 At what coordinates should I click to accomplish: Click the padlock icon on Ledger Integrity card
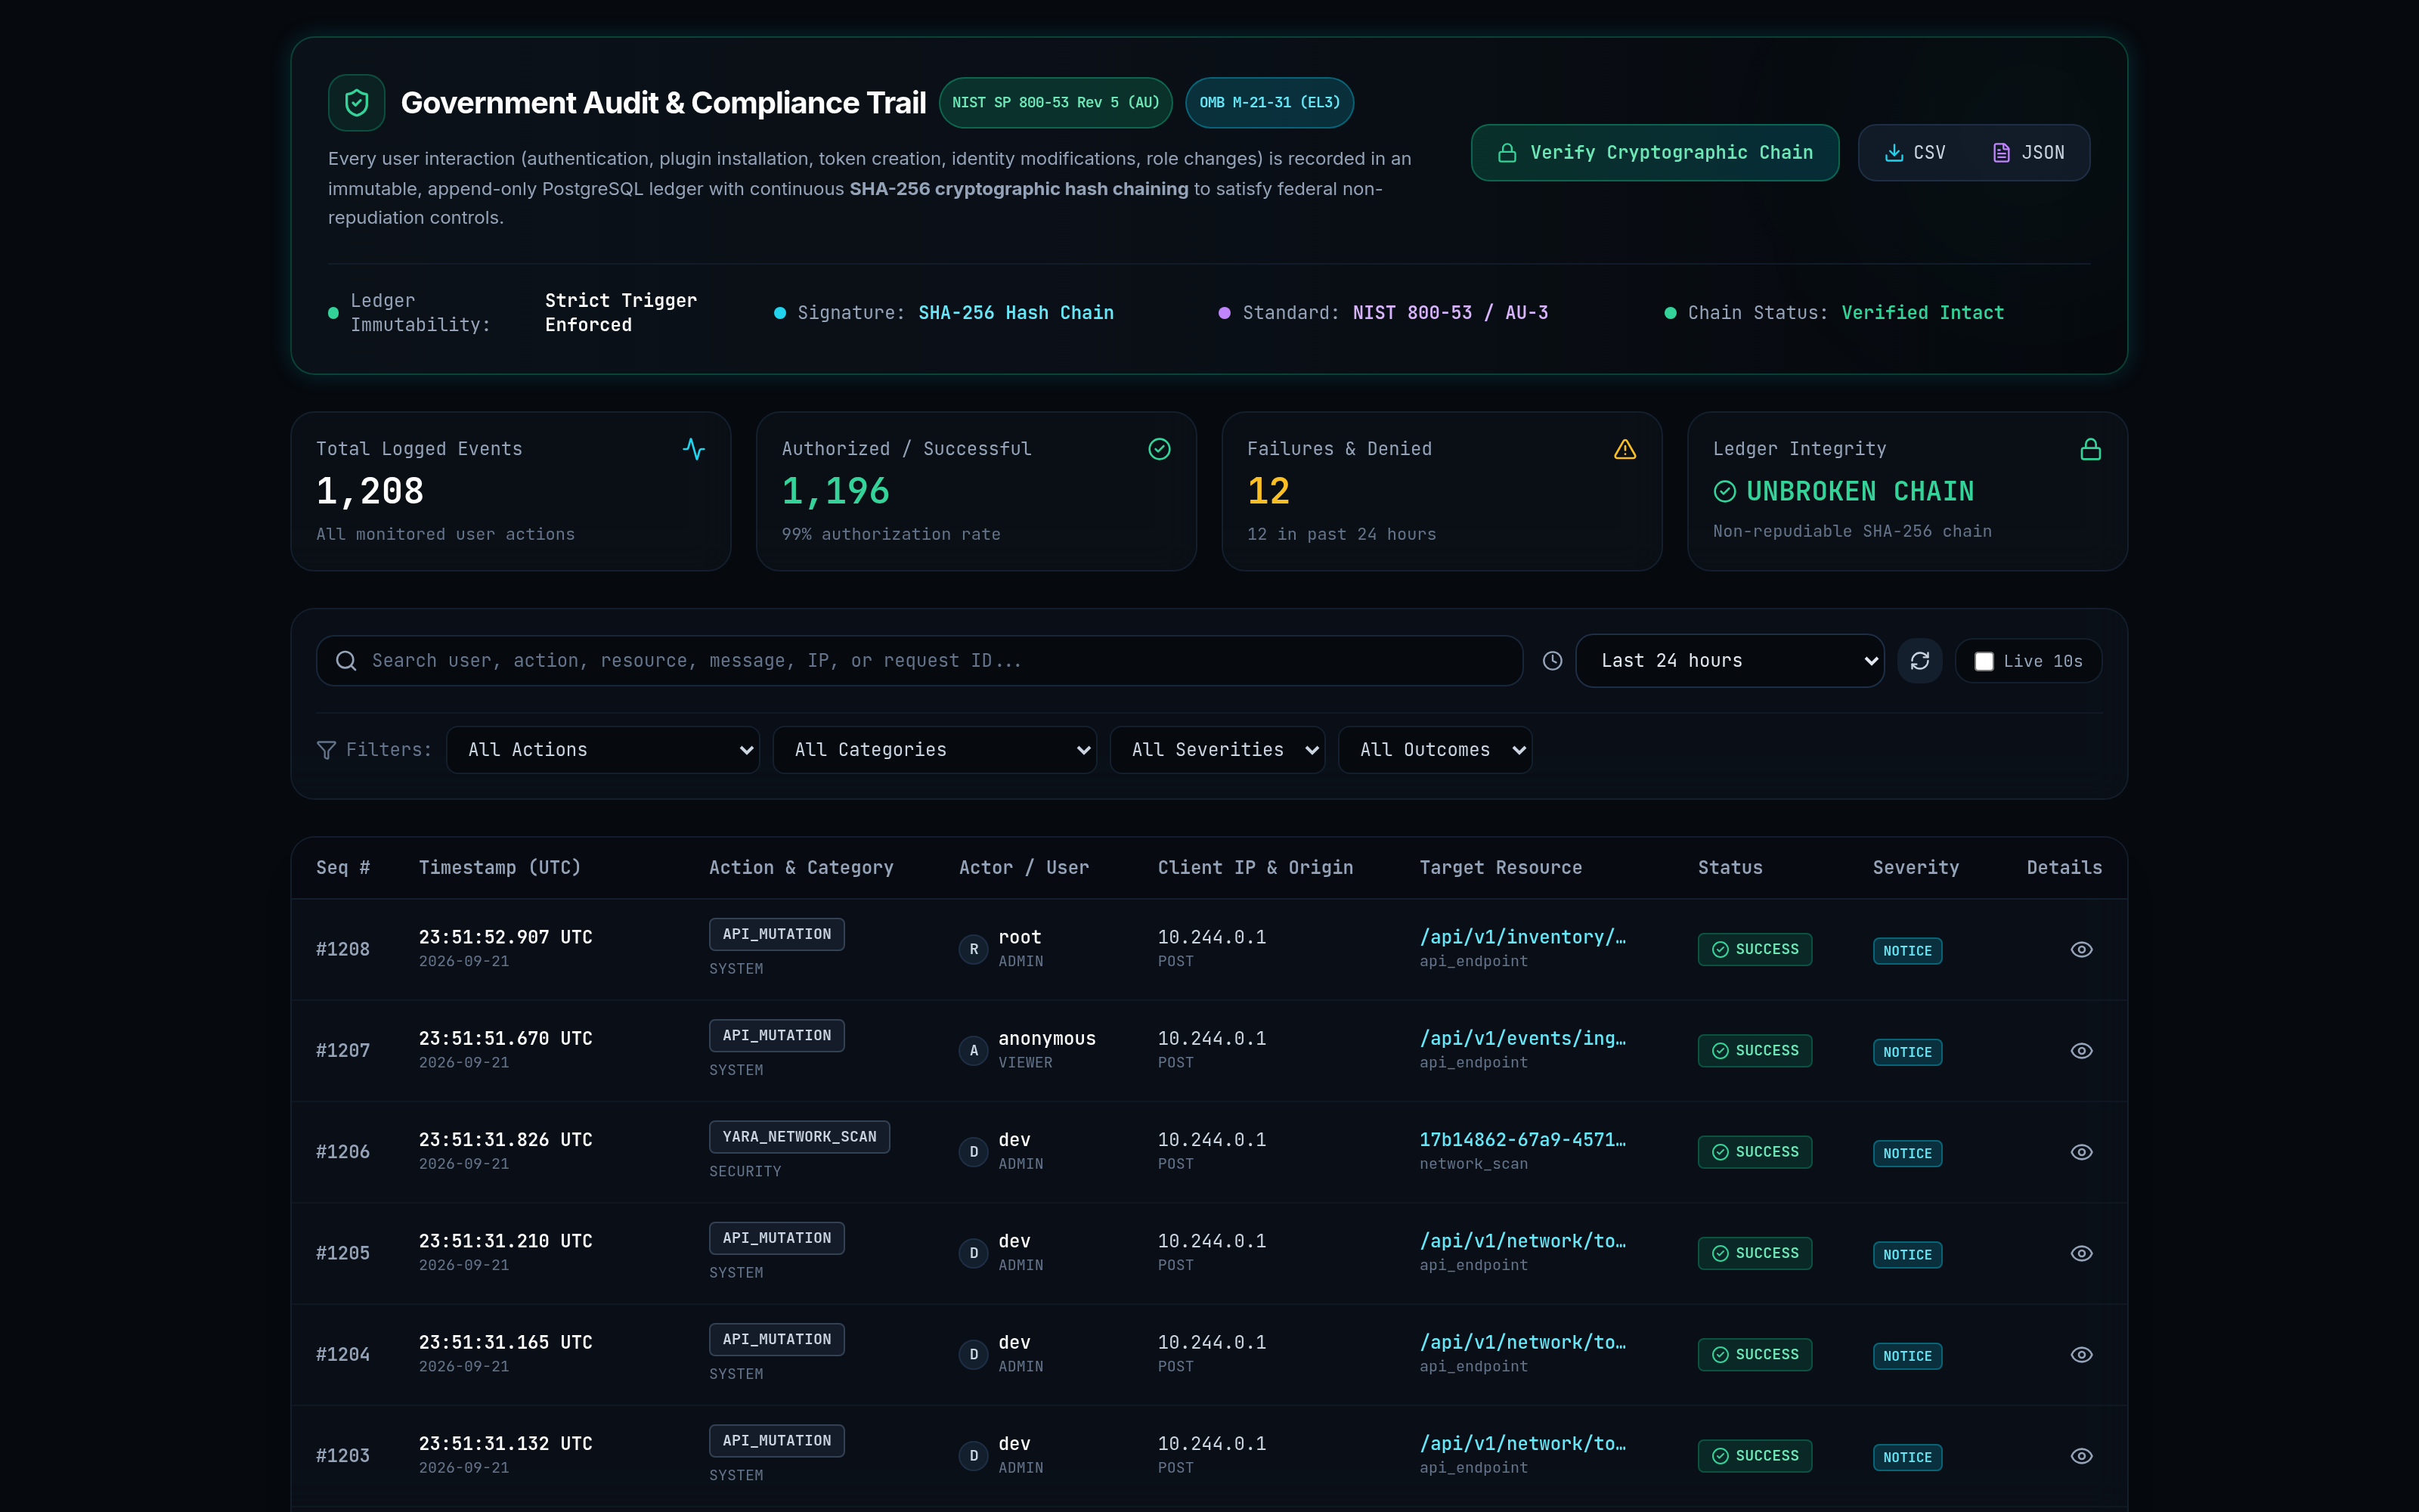click(x=2090, y=449)
